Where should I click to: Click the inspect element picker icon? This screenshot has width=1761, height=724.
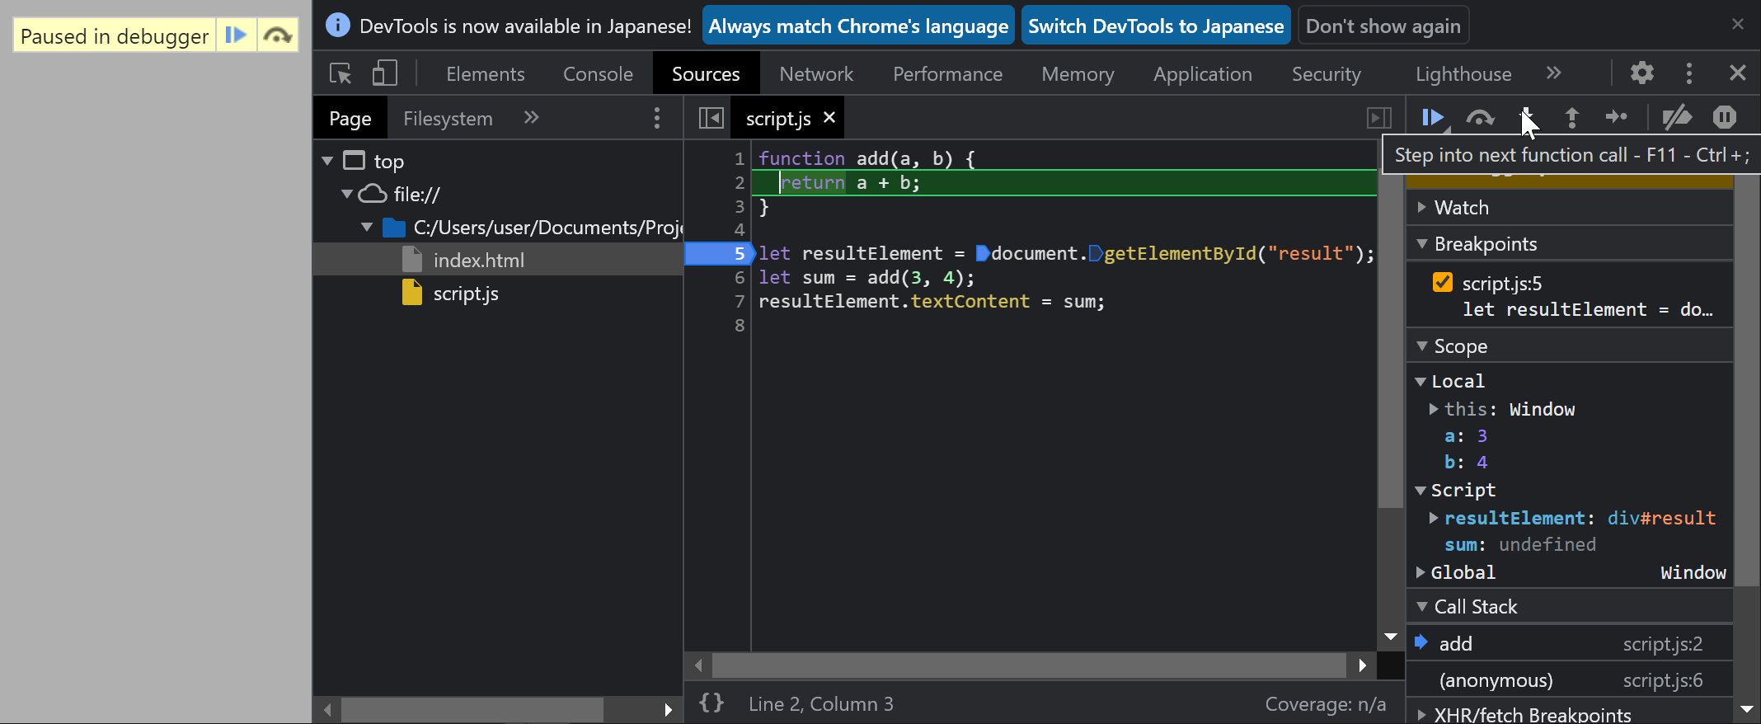click(340, 73)
